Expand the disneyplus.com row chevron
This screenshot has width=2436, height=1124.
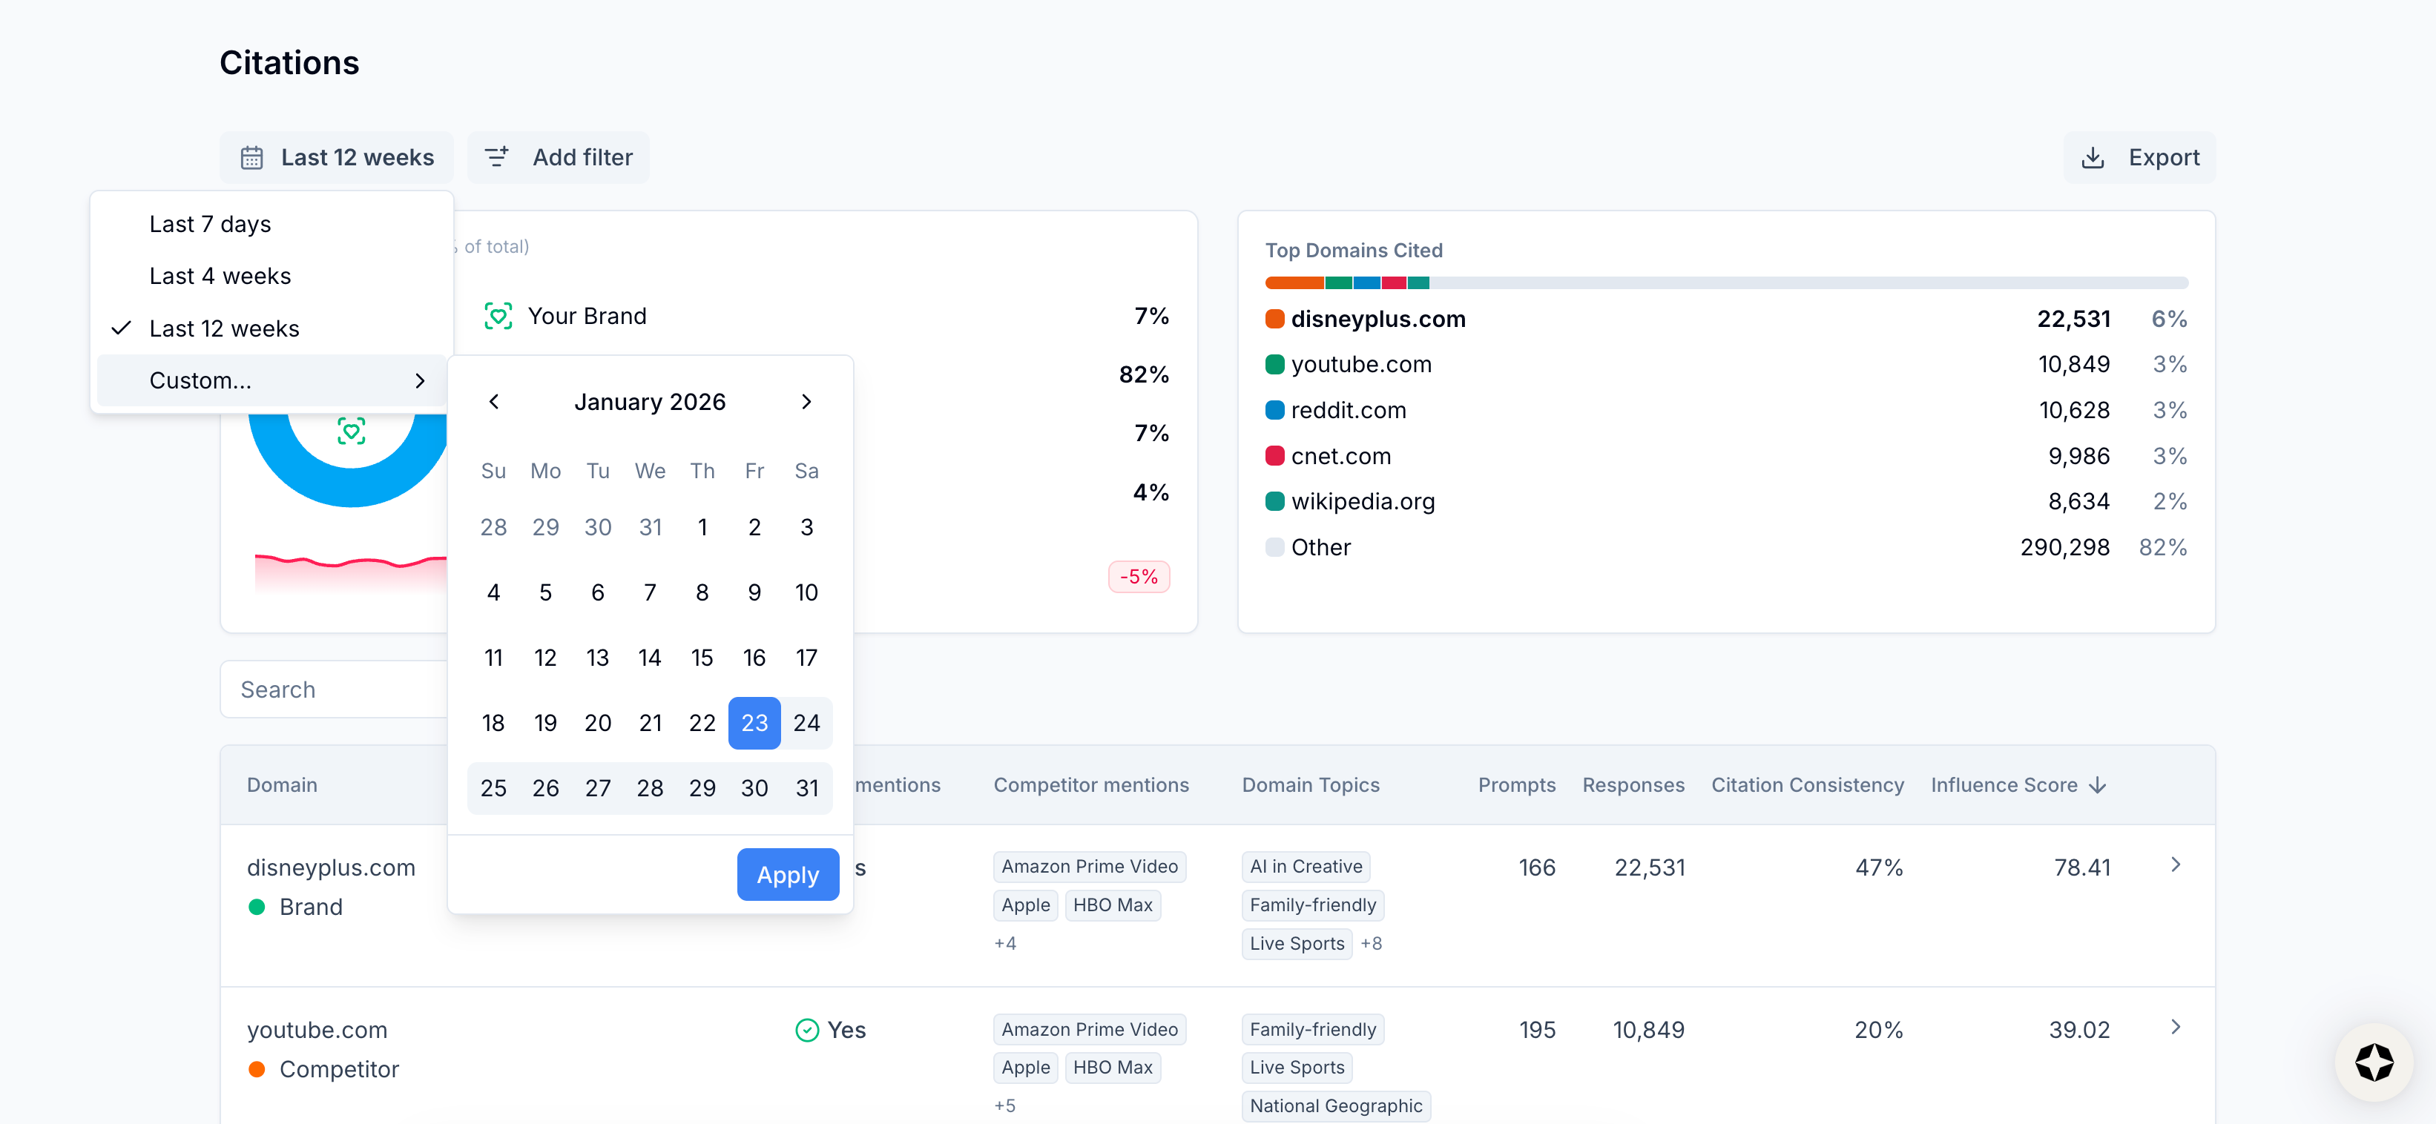2175,864
